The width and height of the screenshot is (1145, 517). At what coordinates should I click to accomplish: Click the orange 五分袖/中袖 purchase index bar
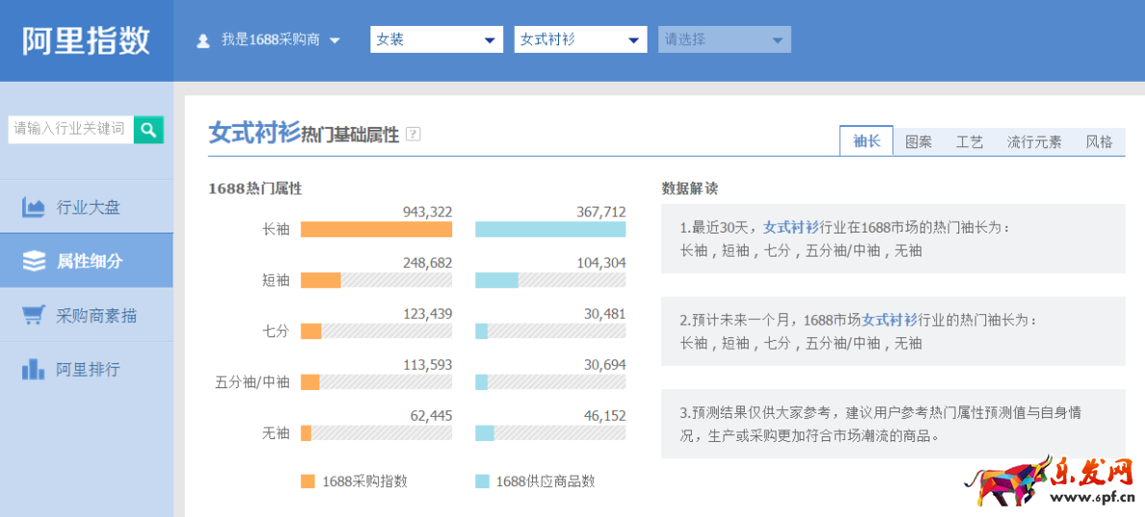(311, 382)
